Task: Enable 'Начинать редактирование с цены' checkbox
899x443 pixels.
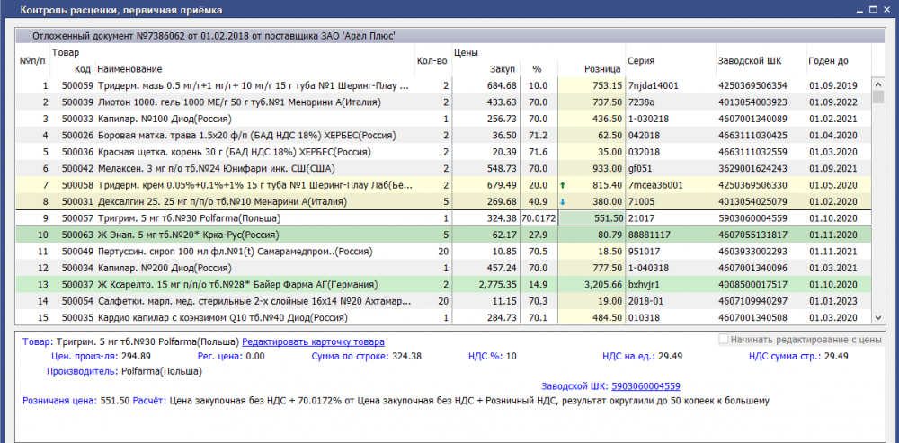Action: point(724,340)
